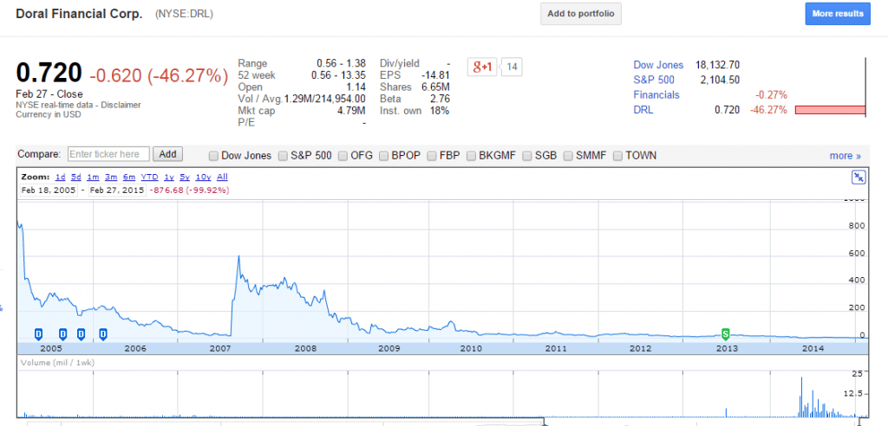
Task: Enable Dow Jones comparison checkbox
Action: point(213,156)
